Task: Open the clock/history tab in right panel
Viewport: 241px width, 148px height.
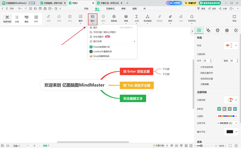Action: point(236,31)
